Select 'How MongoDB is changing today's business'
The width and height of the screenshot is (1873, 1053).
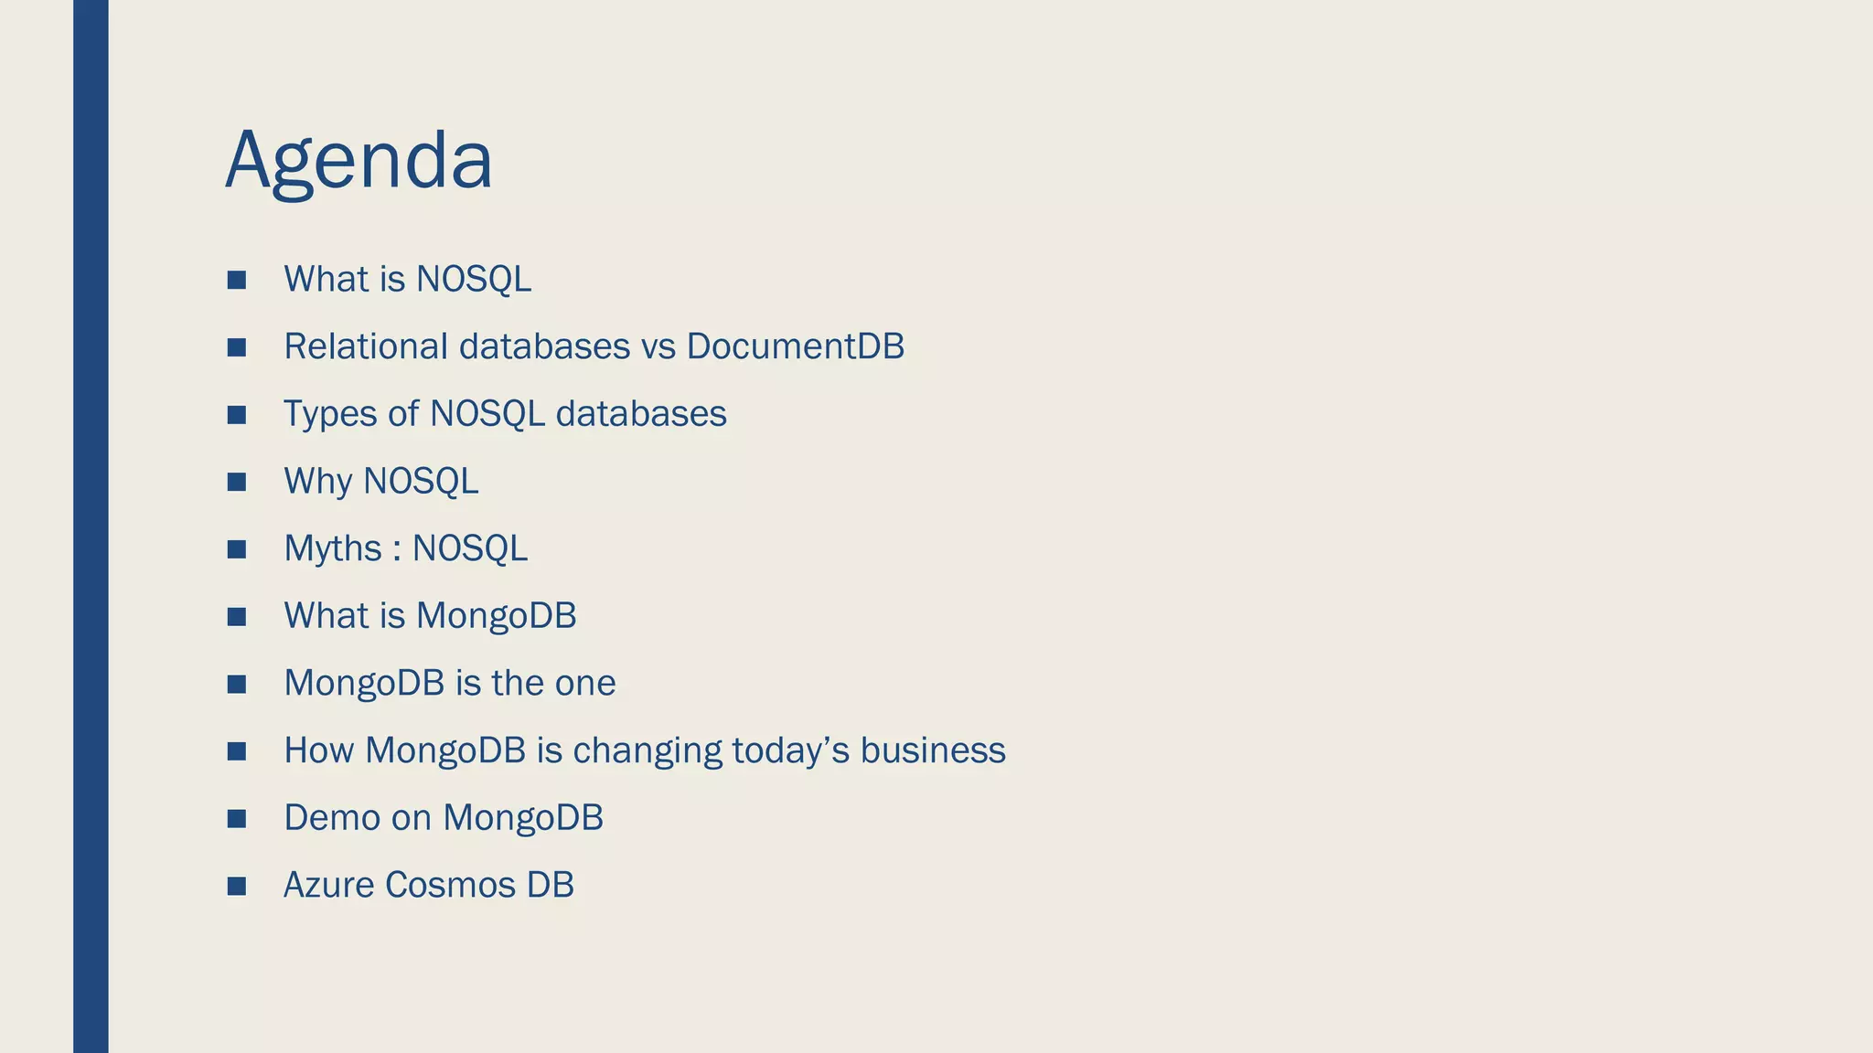click(645, 750)
